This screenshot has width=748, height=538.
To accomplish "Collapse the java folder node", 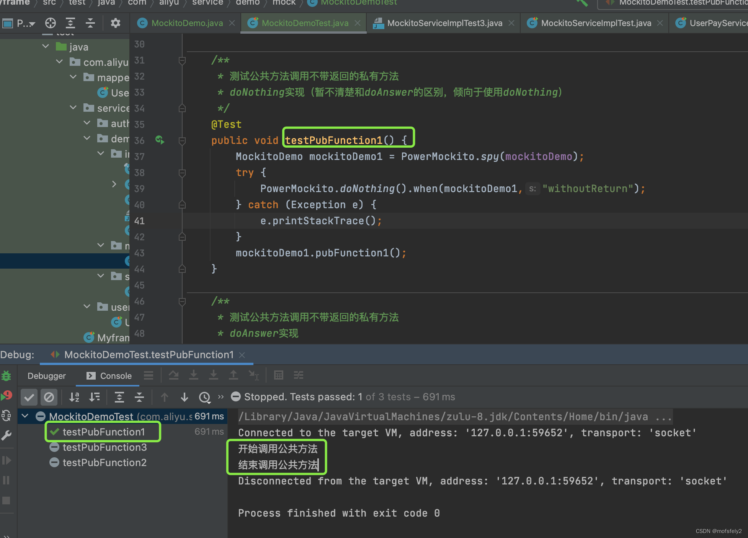I will click(46, 46).
